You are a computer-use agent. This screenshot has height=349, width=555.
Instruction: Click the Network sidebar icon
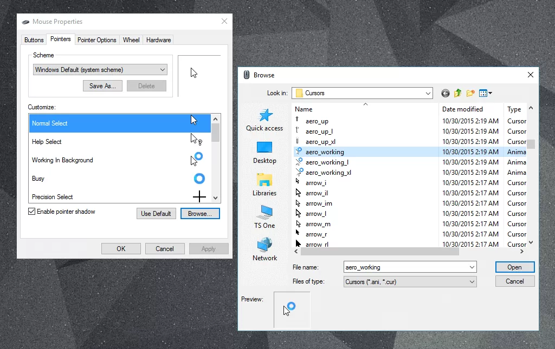264,245
